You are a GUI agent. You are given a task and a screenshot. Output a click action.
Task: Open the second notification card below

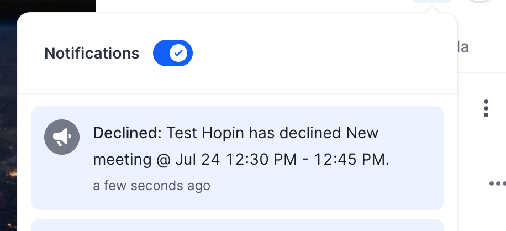coord(238,225)
